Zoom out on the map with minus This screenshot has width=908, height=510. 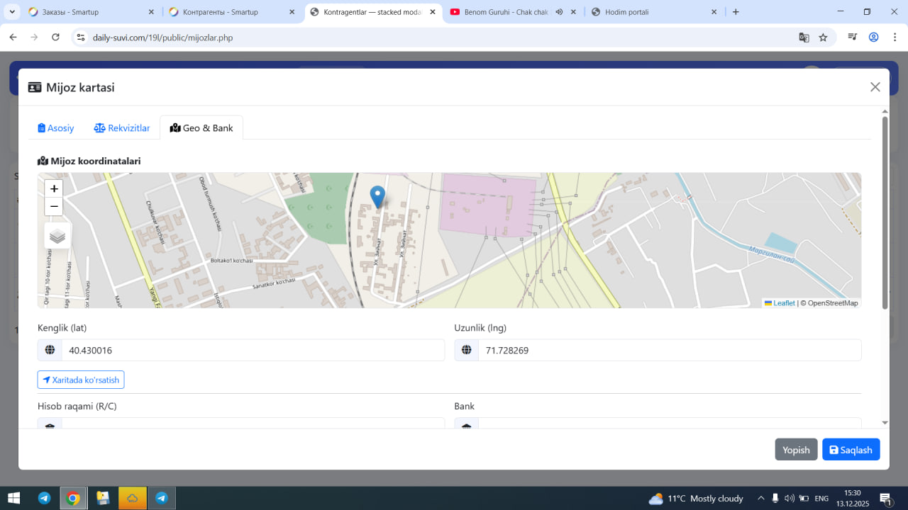pos(54,206)
